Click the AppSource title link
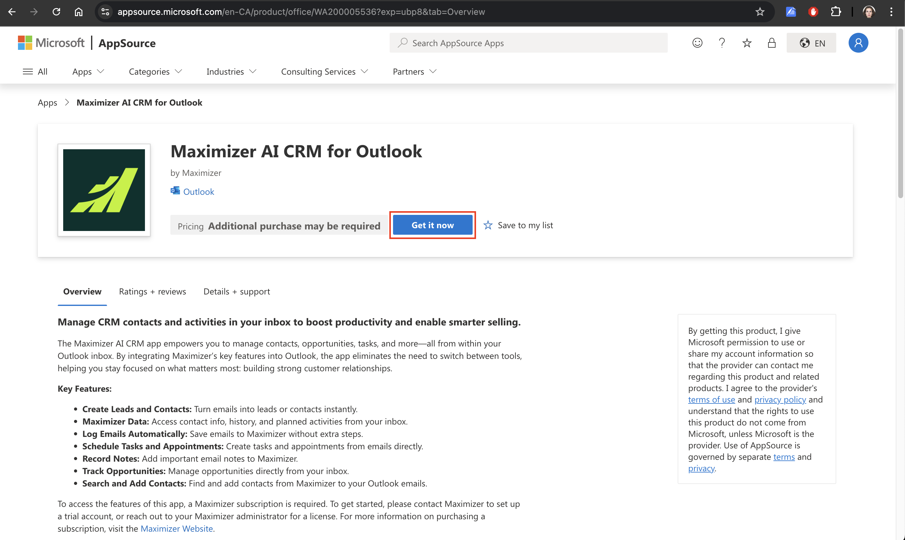This screenshot has height=540, width=905. [x=127, y=43]
